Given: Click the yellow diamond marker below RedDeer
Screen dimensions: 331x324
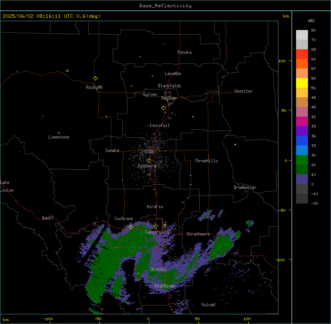Looking at the screenshot, I should [163, 108].
